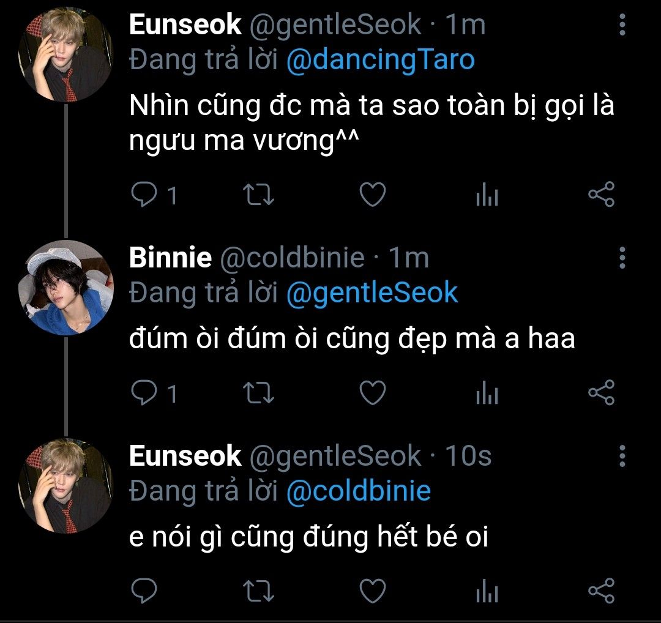Screen dimensions: 661x623
Task: Share Binnie's tweet
Action: pos(600,393)
